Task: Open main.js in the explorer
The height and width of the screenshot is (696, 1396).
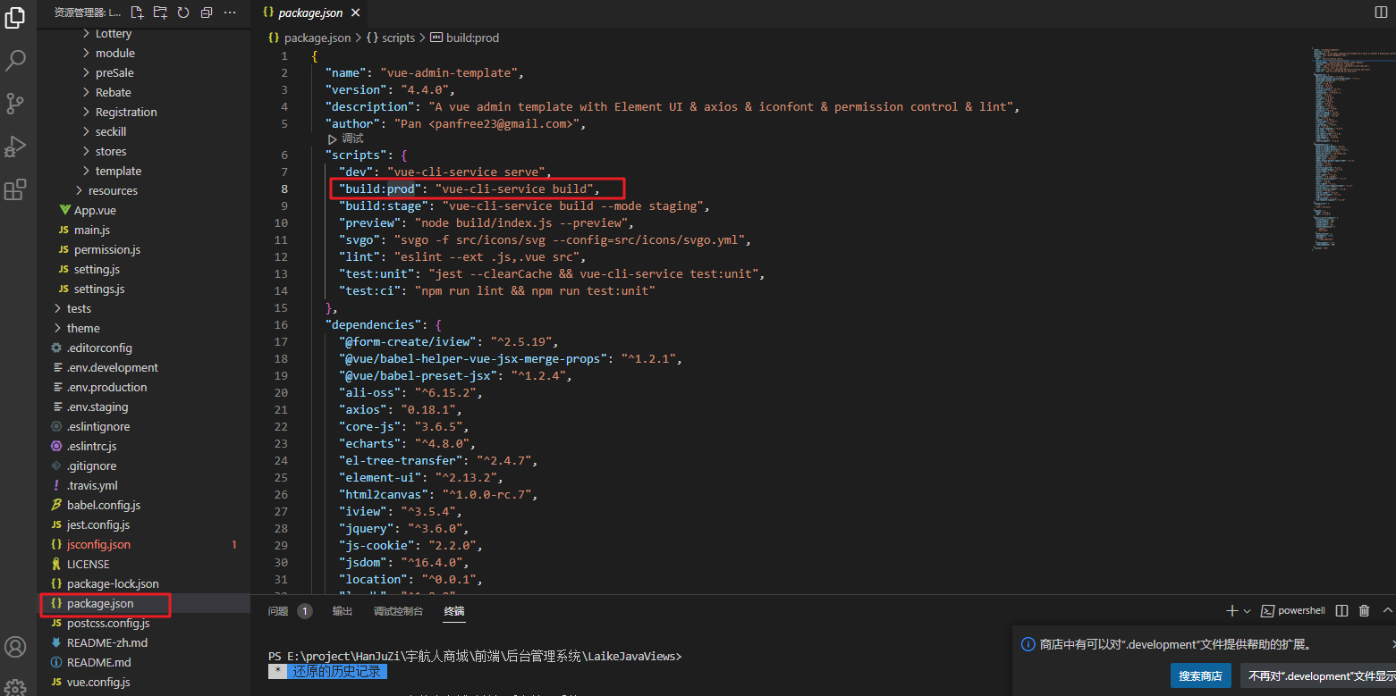Action: 92,230
